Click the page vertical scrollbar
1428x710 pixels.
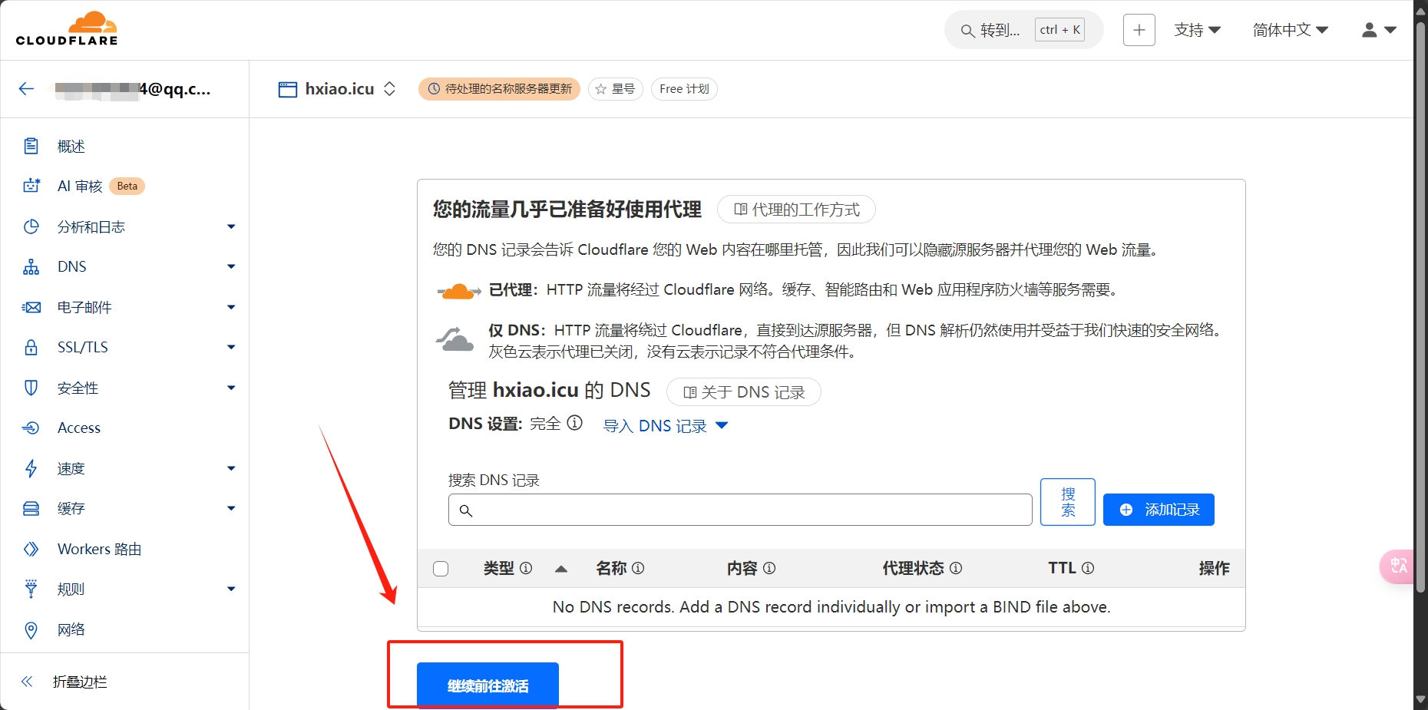point(1420,307)
